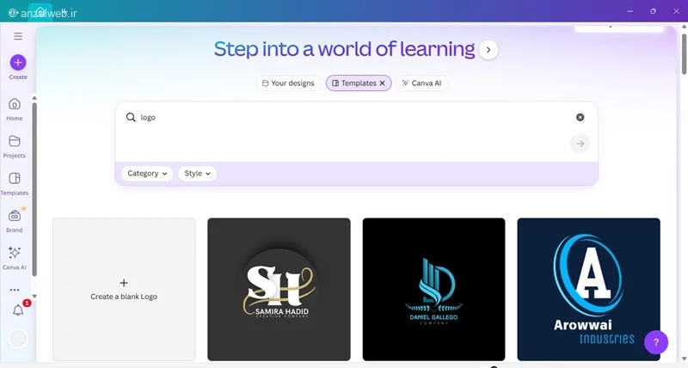This screenshot has height=368, width=688.
Task: Remove the Templates filter chip
Action: coord(382,83)
